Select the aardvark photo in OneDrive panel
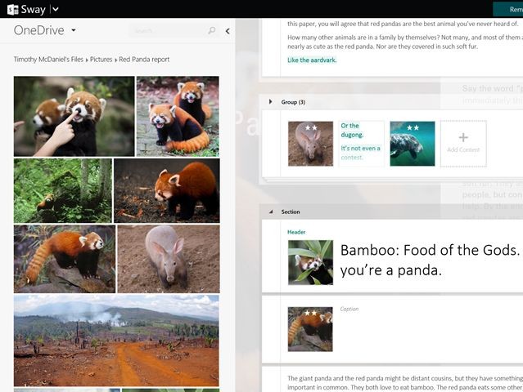The height and width of the screenshot is (392, 523). 169,259
